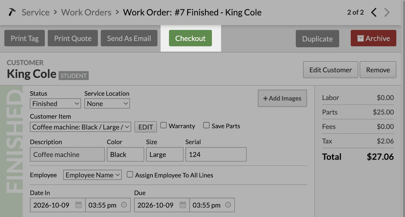This screenshot has width=405, height=217.
Task: Click the EDIT customer item button
Action: click(146, 127)
